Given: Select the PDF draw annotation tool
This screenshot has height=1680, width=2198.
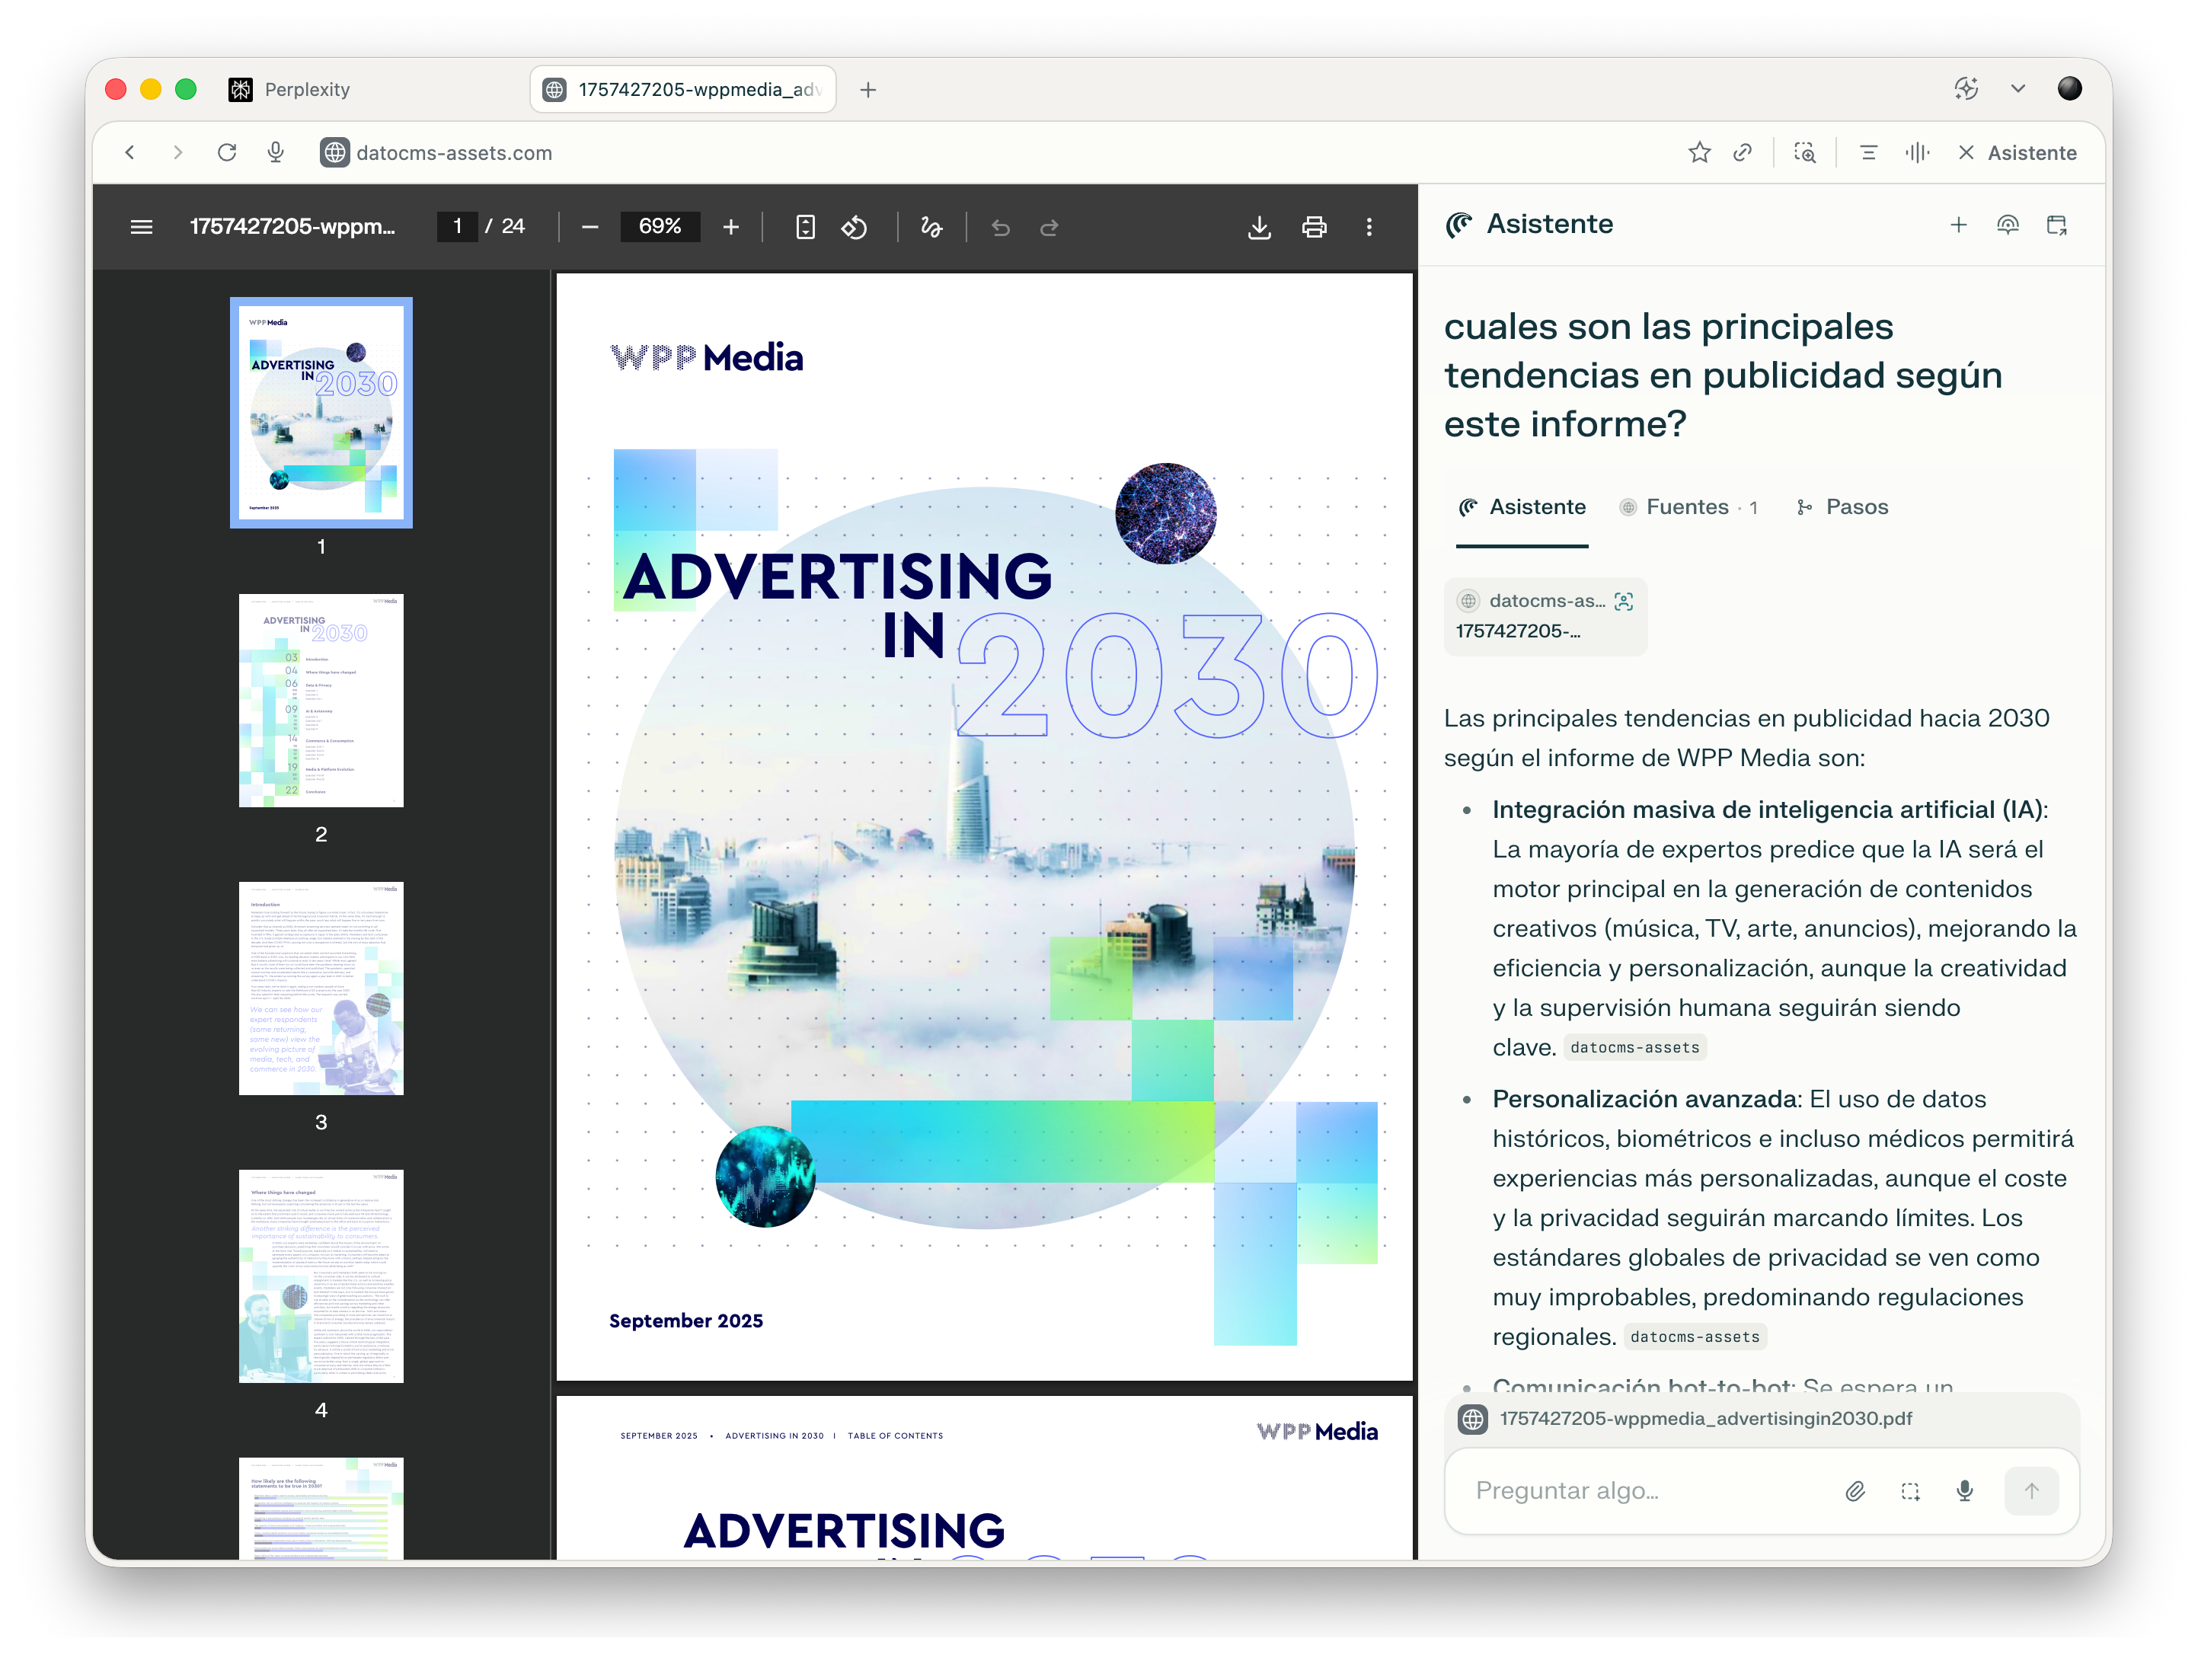Looking at the screenshot, I should pyautogui.click(x=931, y=227).
